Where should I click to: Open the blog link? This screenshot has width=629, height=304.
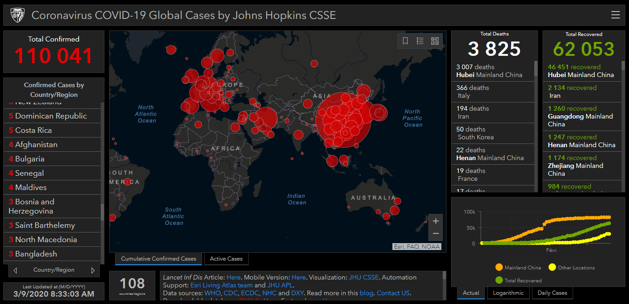pyautogui.click(x=366, y=293)
